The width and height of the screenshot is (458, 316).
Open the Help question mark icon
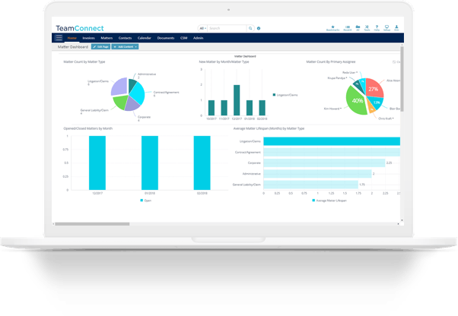(377, 28)
